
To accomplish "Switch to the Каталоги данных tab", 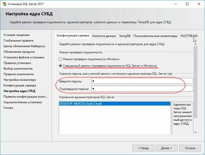I will coord(104,36).
